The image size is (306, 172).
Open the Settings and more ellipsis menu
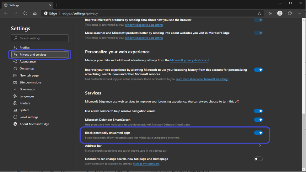pos(299,13)
